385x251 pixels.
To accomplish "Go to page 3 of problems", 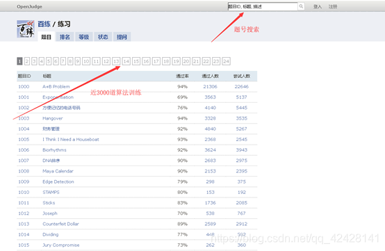I will [x=34, y=61].
